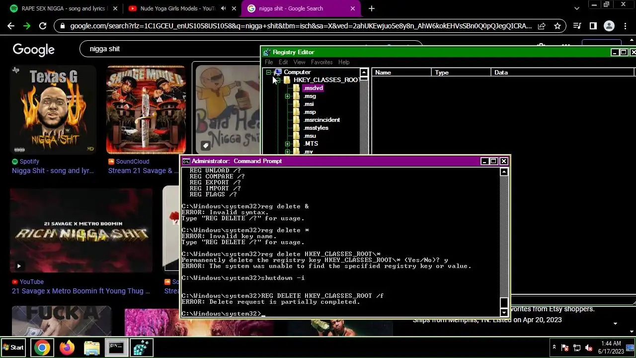Open Chrome's side panel icon

click(x=593, y=26)
